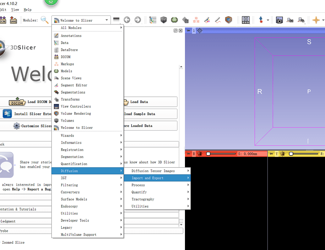The image size is (325, 250).
Task: Expand the Wizards submenu
Action: 88,135
